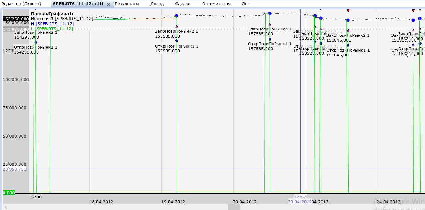The image size is (425, 210).
Task: Click the scrollbar left arrow
Action: (6, 207)
